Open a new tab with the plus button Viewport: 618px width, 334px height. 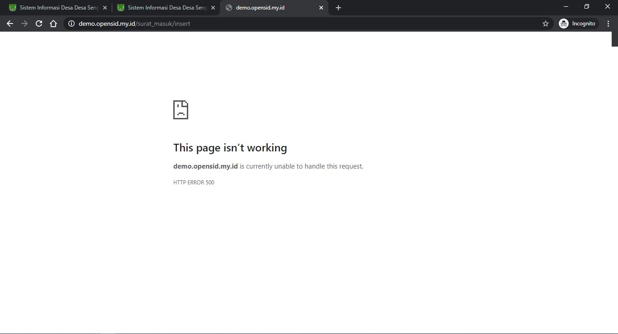pyautogui.click(x=338, y=7)
